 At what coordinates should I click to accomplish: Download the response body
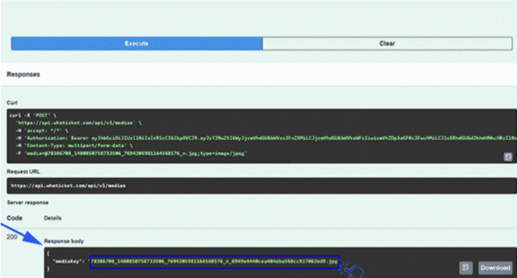495,268
